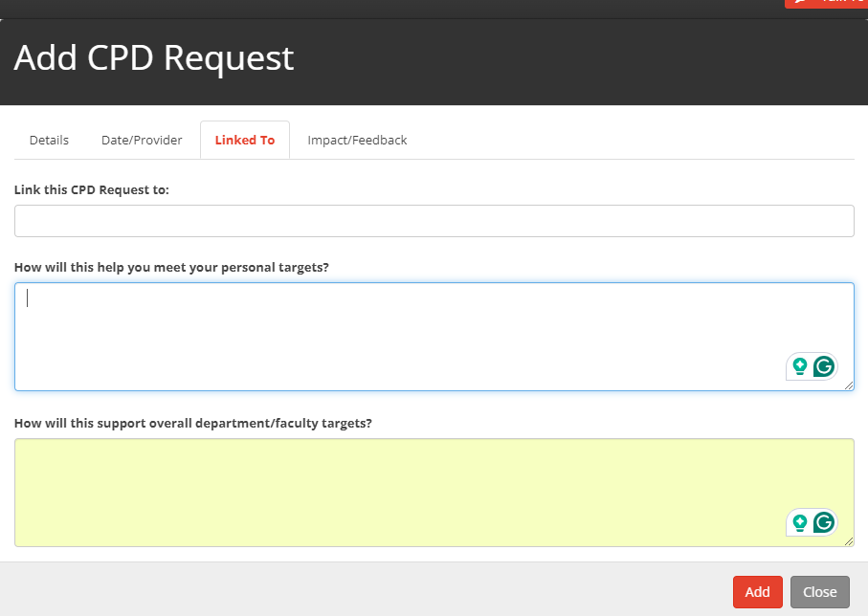Open Grammarly G icon in personal targets box
The image size is (868, 616).
823,366
